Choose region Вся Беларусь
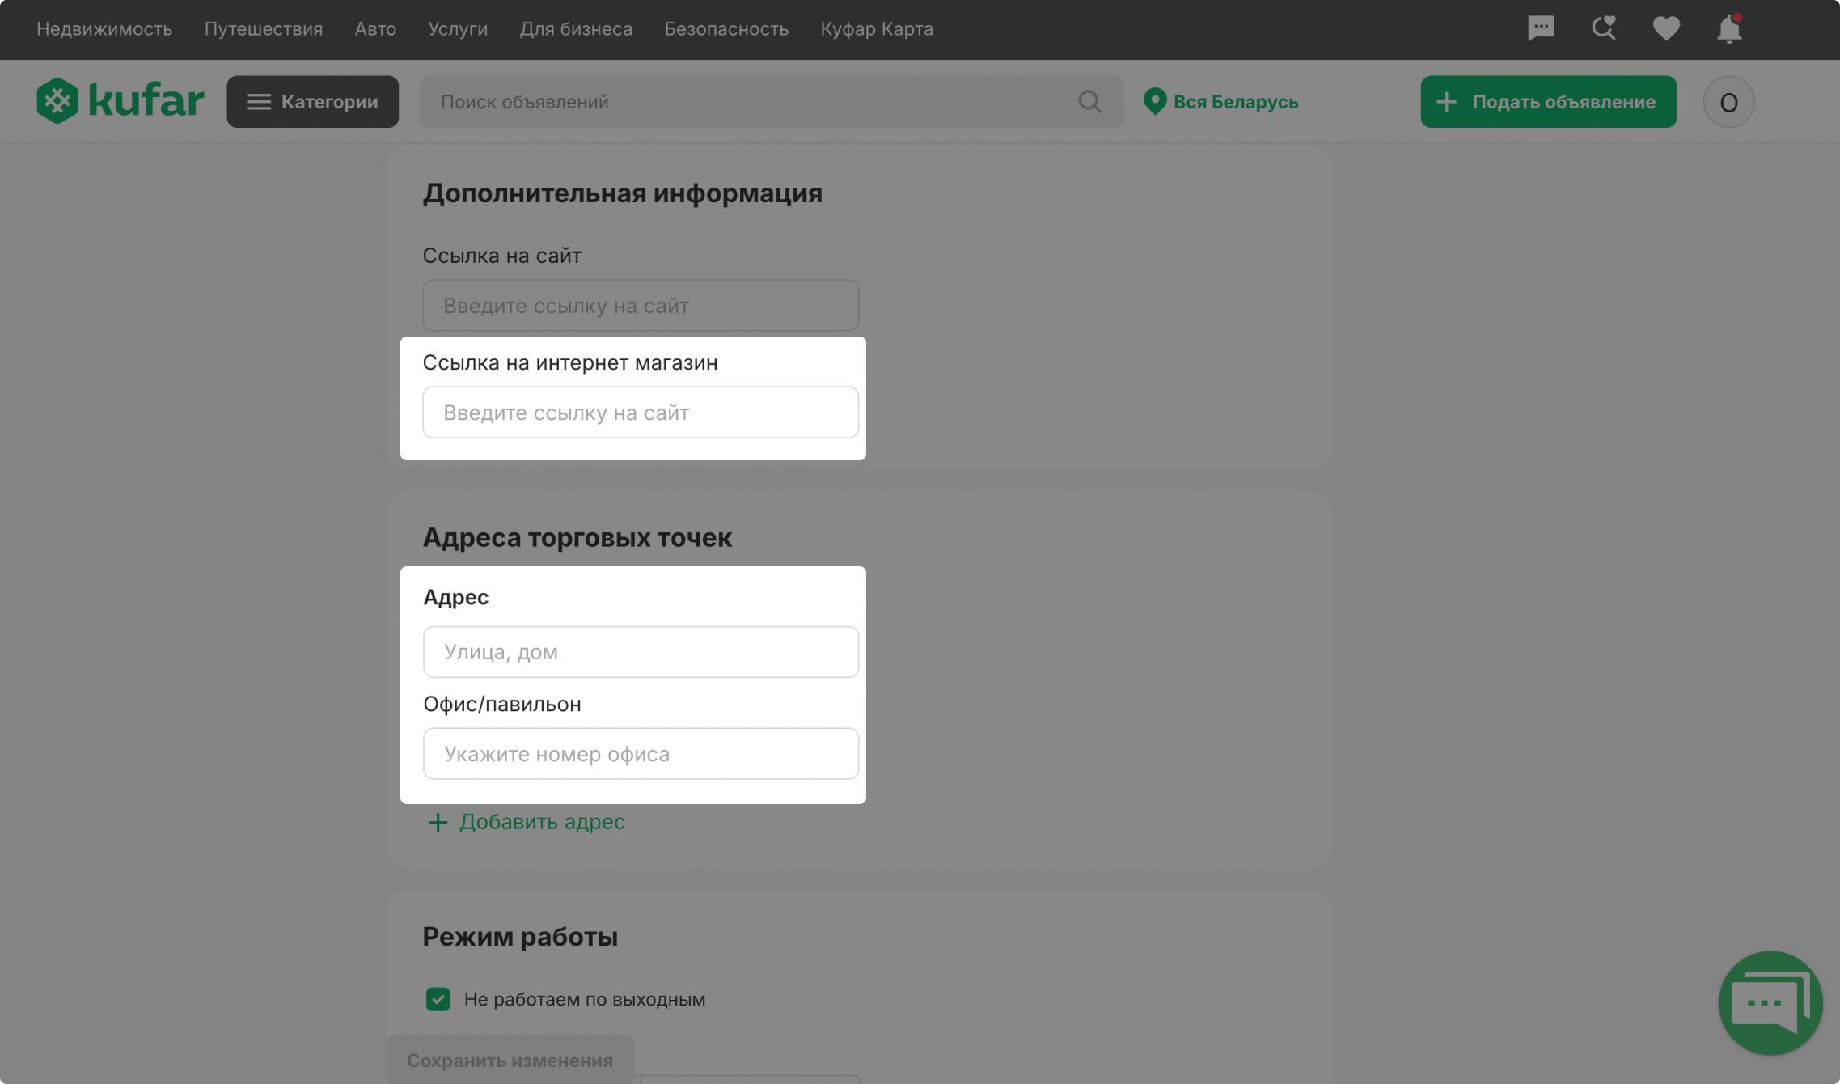The height and width of the screenshot is (1084, 1840). tap(1220, 102)
